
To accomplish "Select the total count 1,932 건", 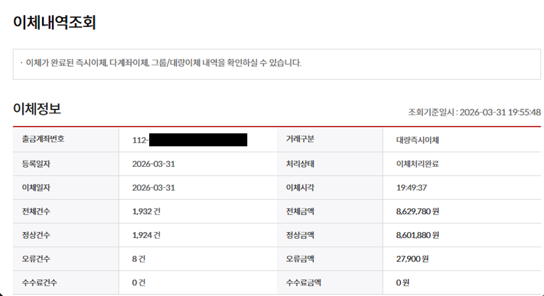I will (x=146, y=211).
